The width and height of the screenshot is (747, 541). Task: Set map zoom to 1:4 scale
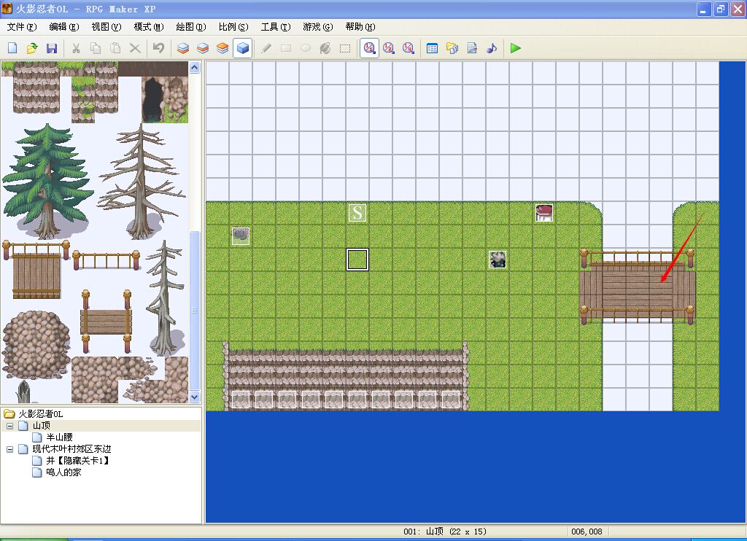point(409,48)
